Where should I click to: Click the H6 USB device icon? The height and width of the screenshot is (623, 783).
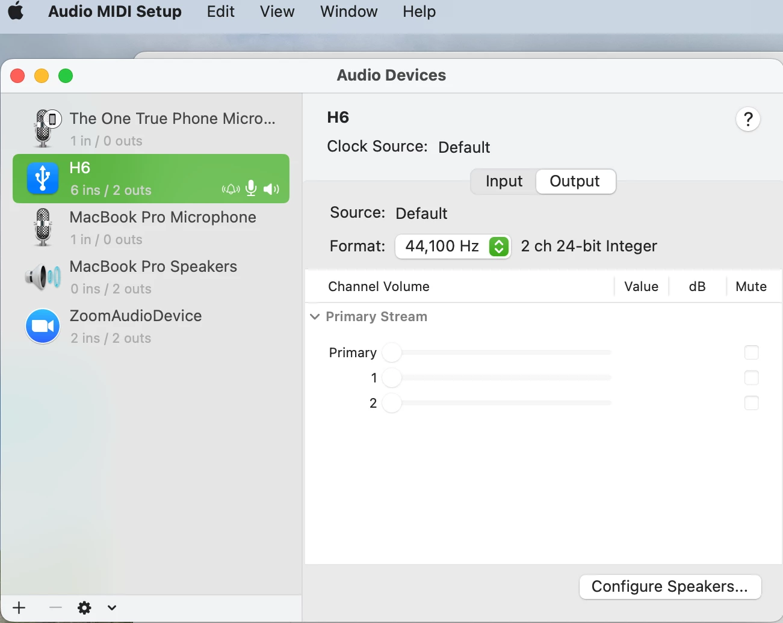point(43,178)
